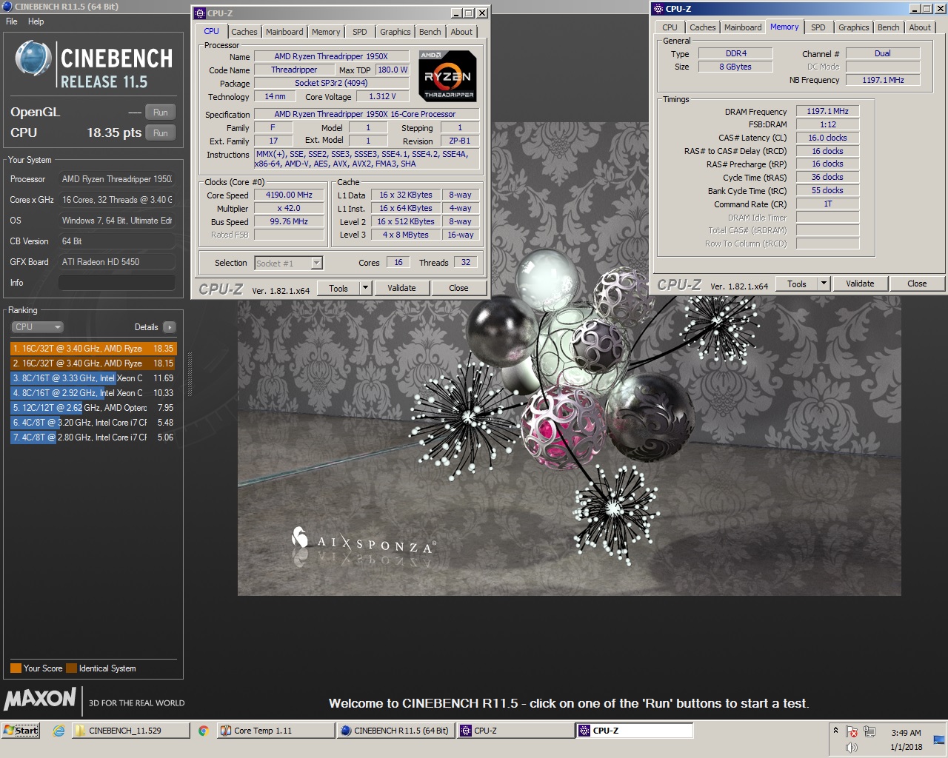Switch to CINEBENCH R11.5 (64 Bit) taskbar item
The height and width of the screenshot is (758, 948).
coord(396,731)
